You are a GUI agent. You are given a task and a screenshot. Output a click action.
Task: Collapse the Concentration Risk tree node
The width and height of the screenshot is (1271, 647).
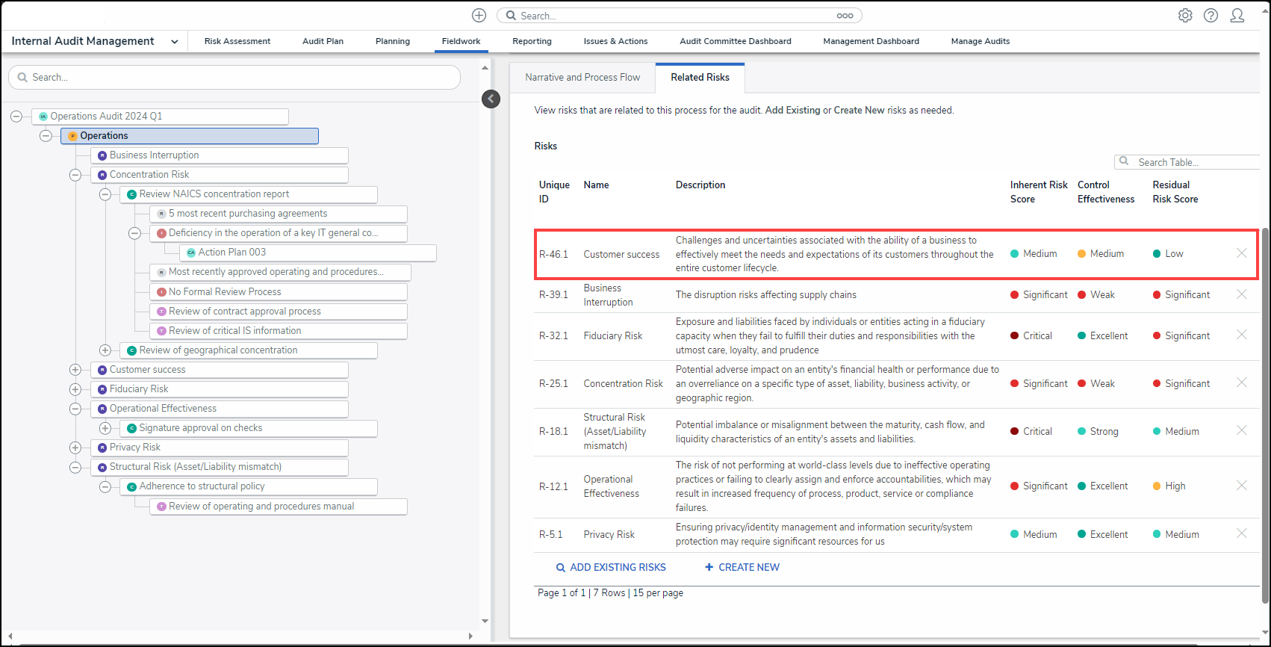click(x=75, y=175)
